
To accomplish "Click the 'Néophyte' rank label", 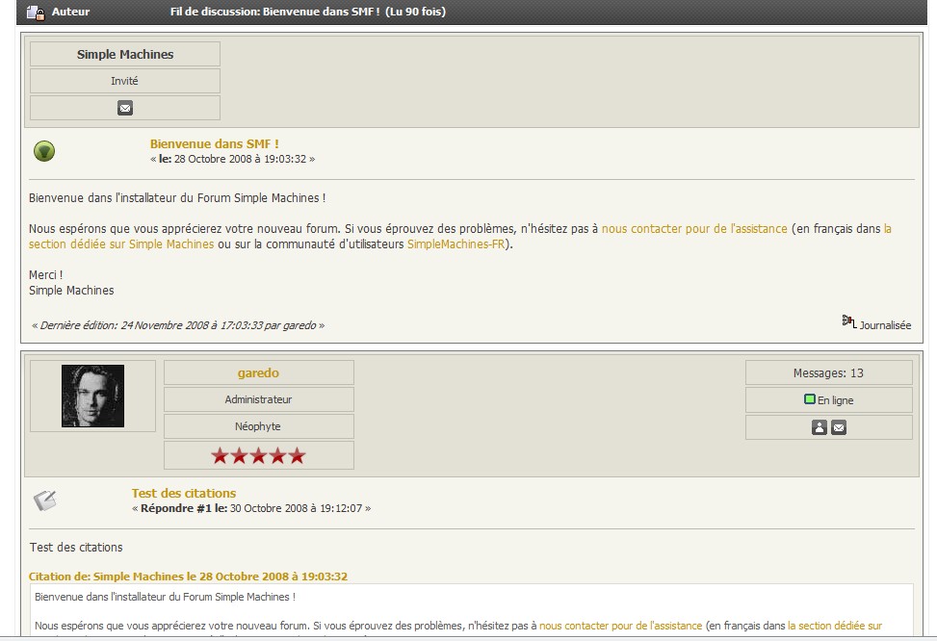I will (257, 426).
